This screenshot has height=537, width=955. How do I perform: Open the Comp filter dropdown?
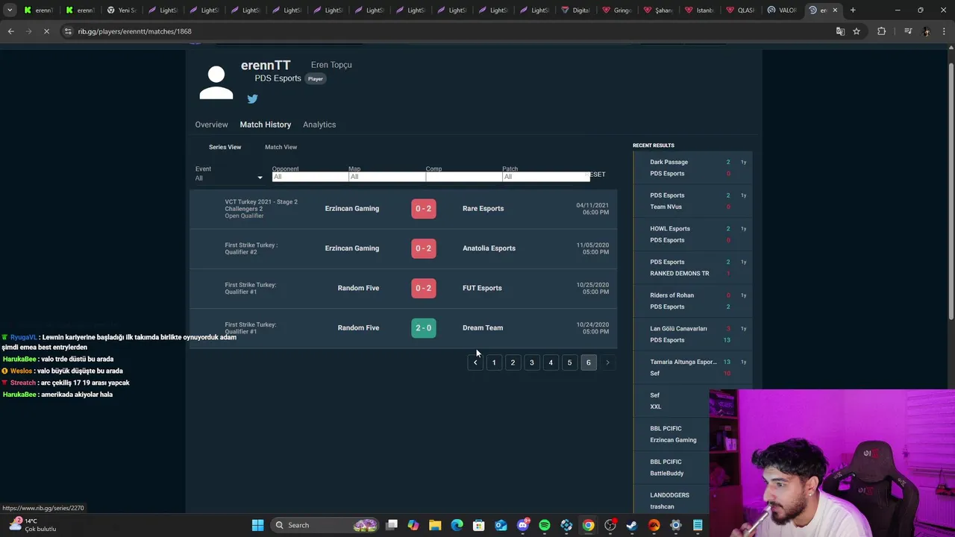[x=463, y=177]
